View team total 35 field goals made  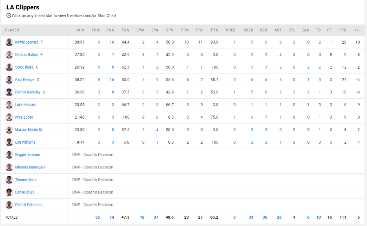pyautogui.click(x=97, y=217)
